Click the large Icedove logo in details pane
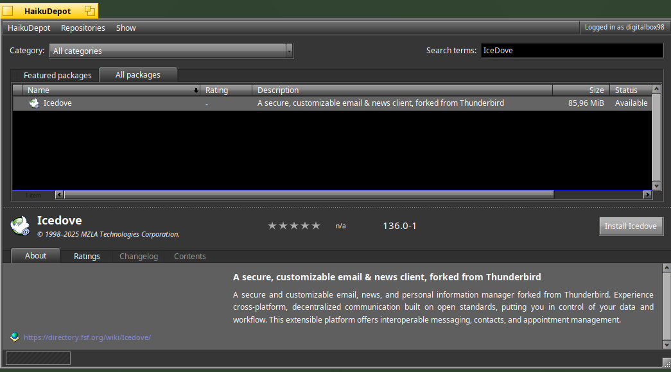This screenshot has width=671, height=372. point(20,226)
